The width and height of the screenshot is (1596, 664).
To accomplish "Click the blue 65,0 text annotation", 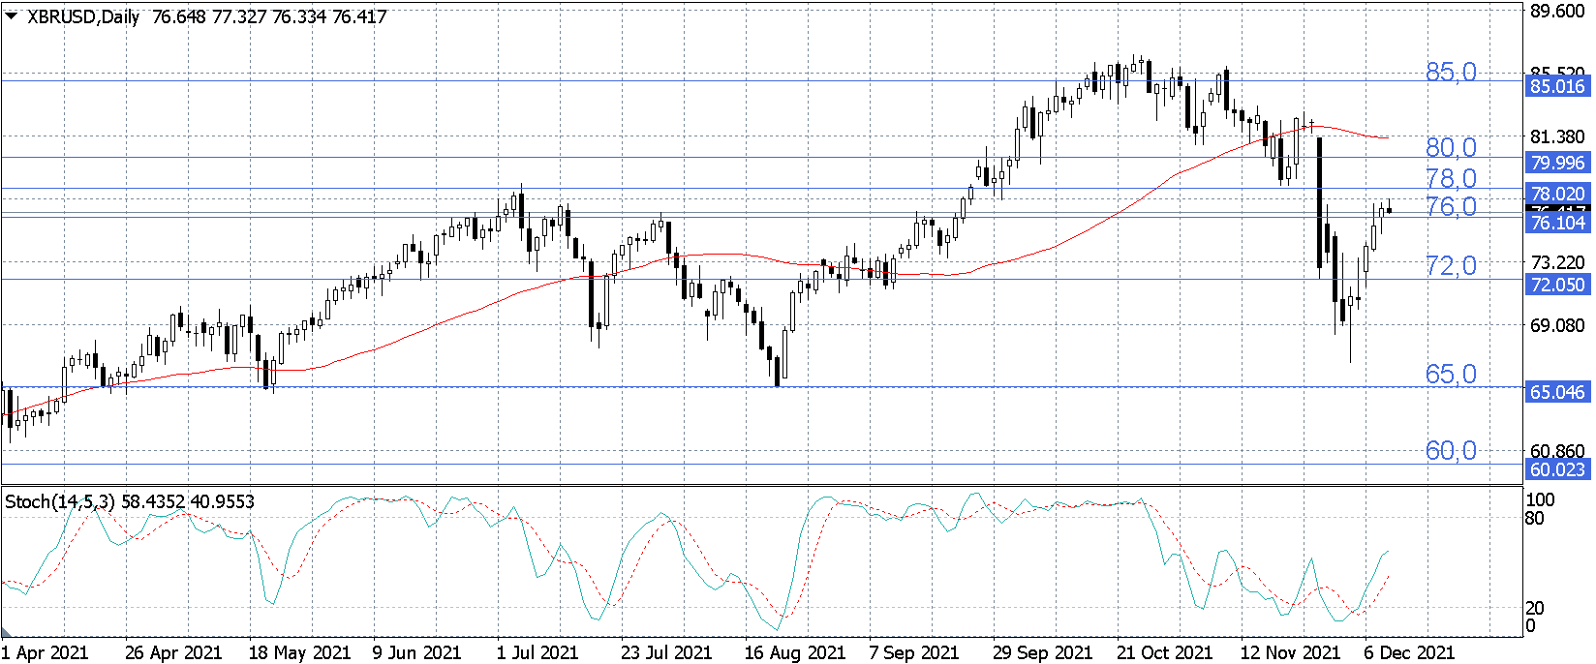I will pos(1451,374).
